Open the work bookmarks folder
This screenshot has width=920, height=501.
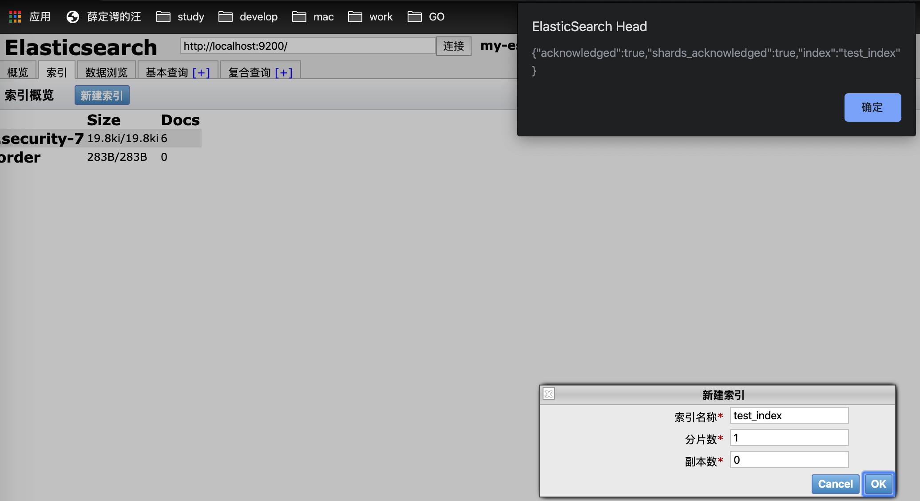(x=371, y=17)
